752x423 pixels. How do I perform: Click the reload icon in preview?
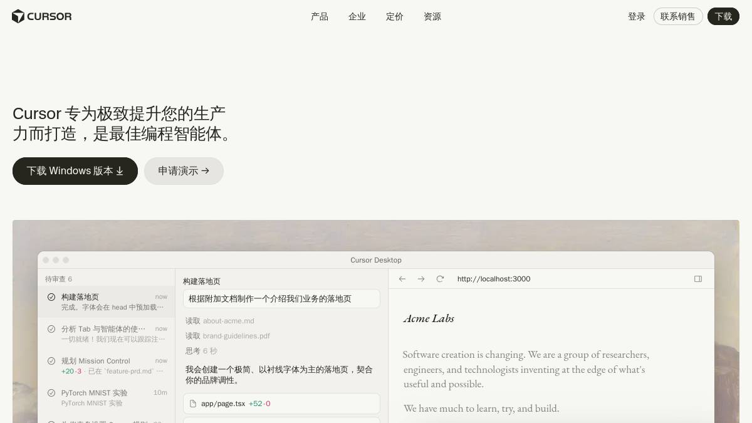click(440, 279)
